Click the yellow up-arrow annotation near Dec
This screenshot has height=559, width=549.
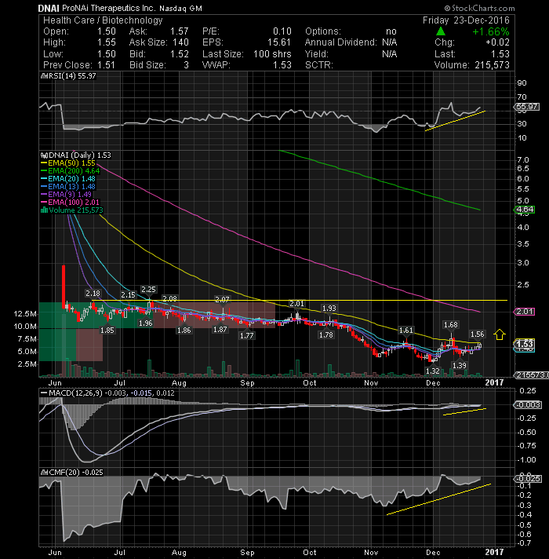point(500,334)
